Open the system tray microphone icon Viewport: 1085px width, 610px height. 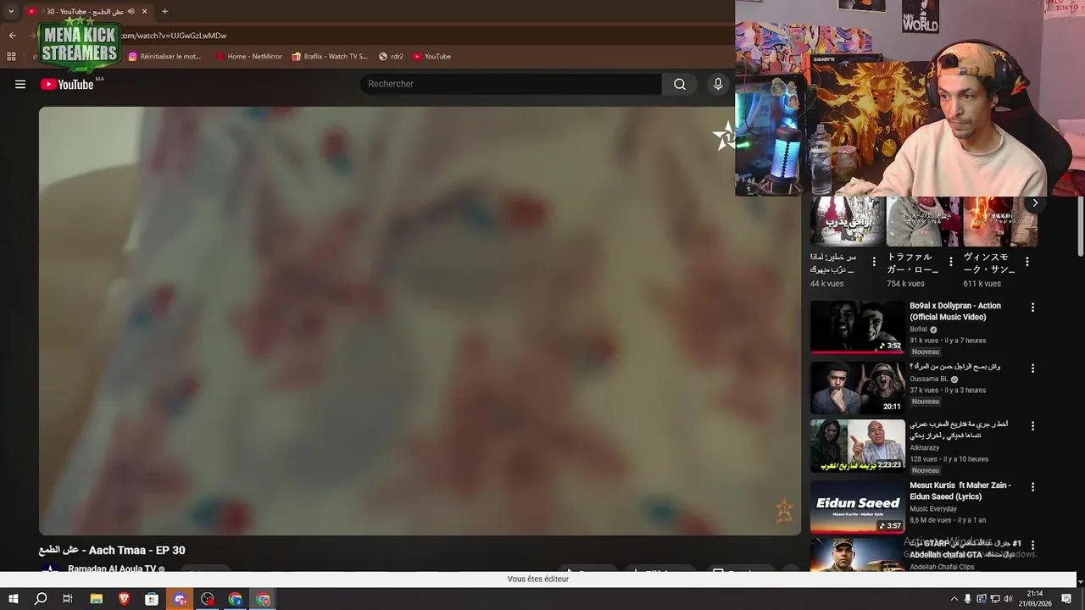pyautogui.click(x=967, y=599)
